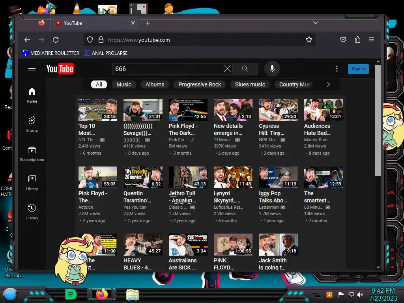Open YouTube settings three-dot menu
Image resolution: width=404 pixels, height=303 pixels.
(x=337, y=69)
